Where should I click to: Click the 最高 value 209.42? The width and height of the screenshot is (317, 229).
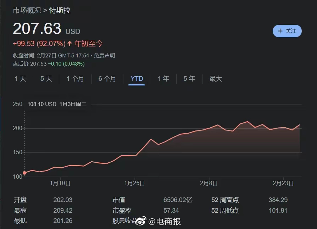pyautogui.click(x=63, y=211)
